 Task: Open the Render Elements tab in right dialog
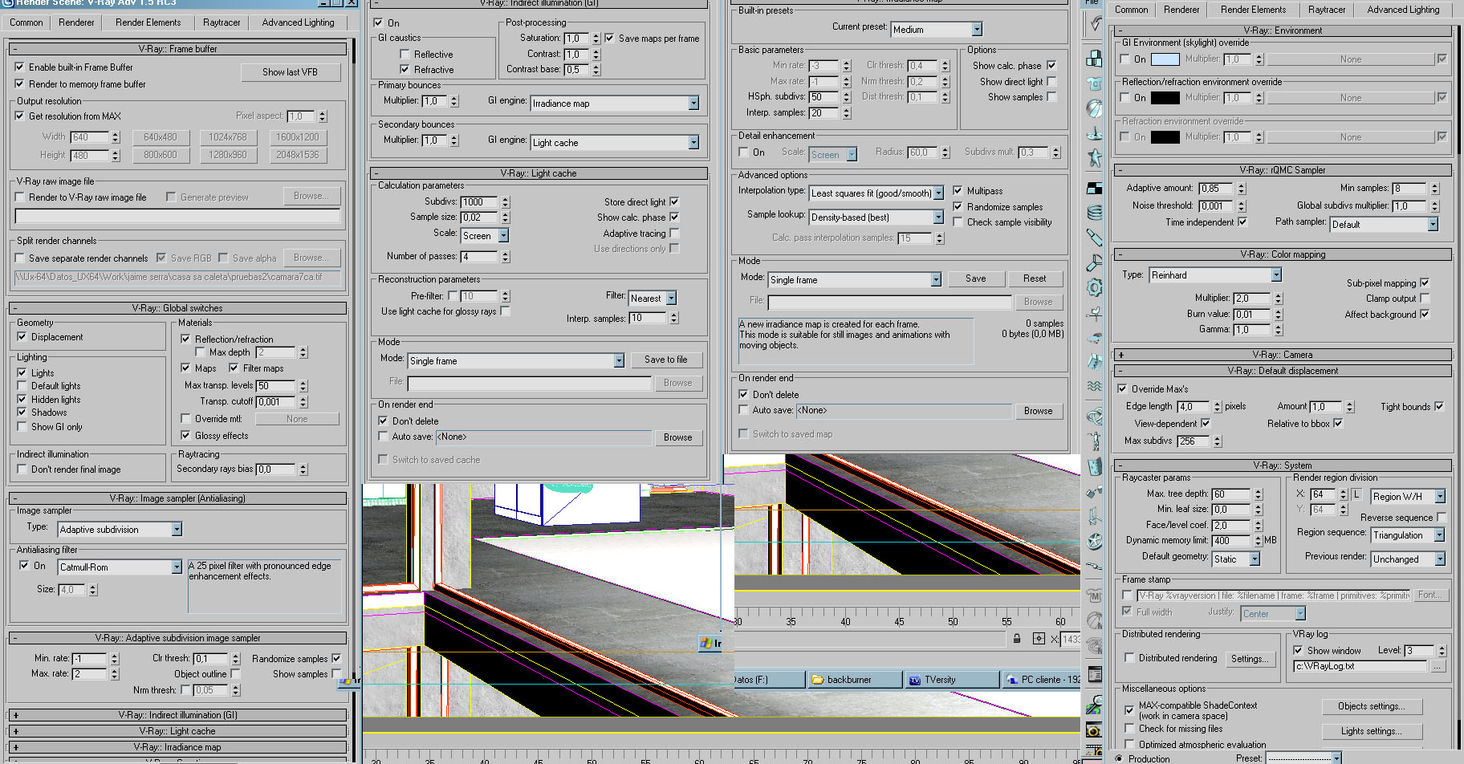pos(1253,10)
